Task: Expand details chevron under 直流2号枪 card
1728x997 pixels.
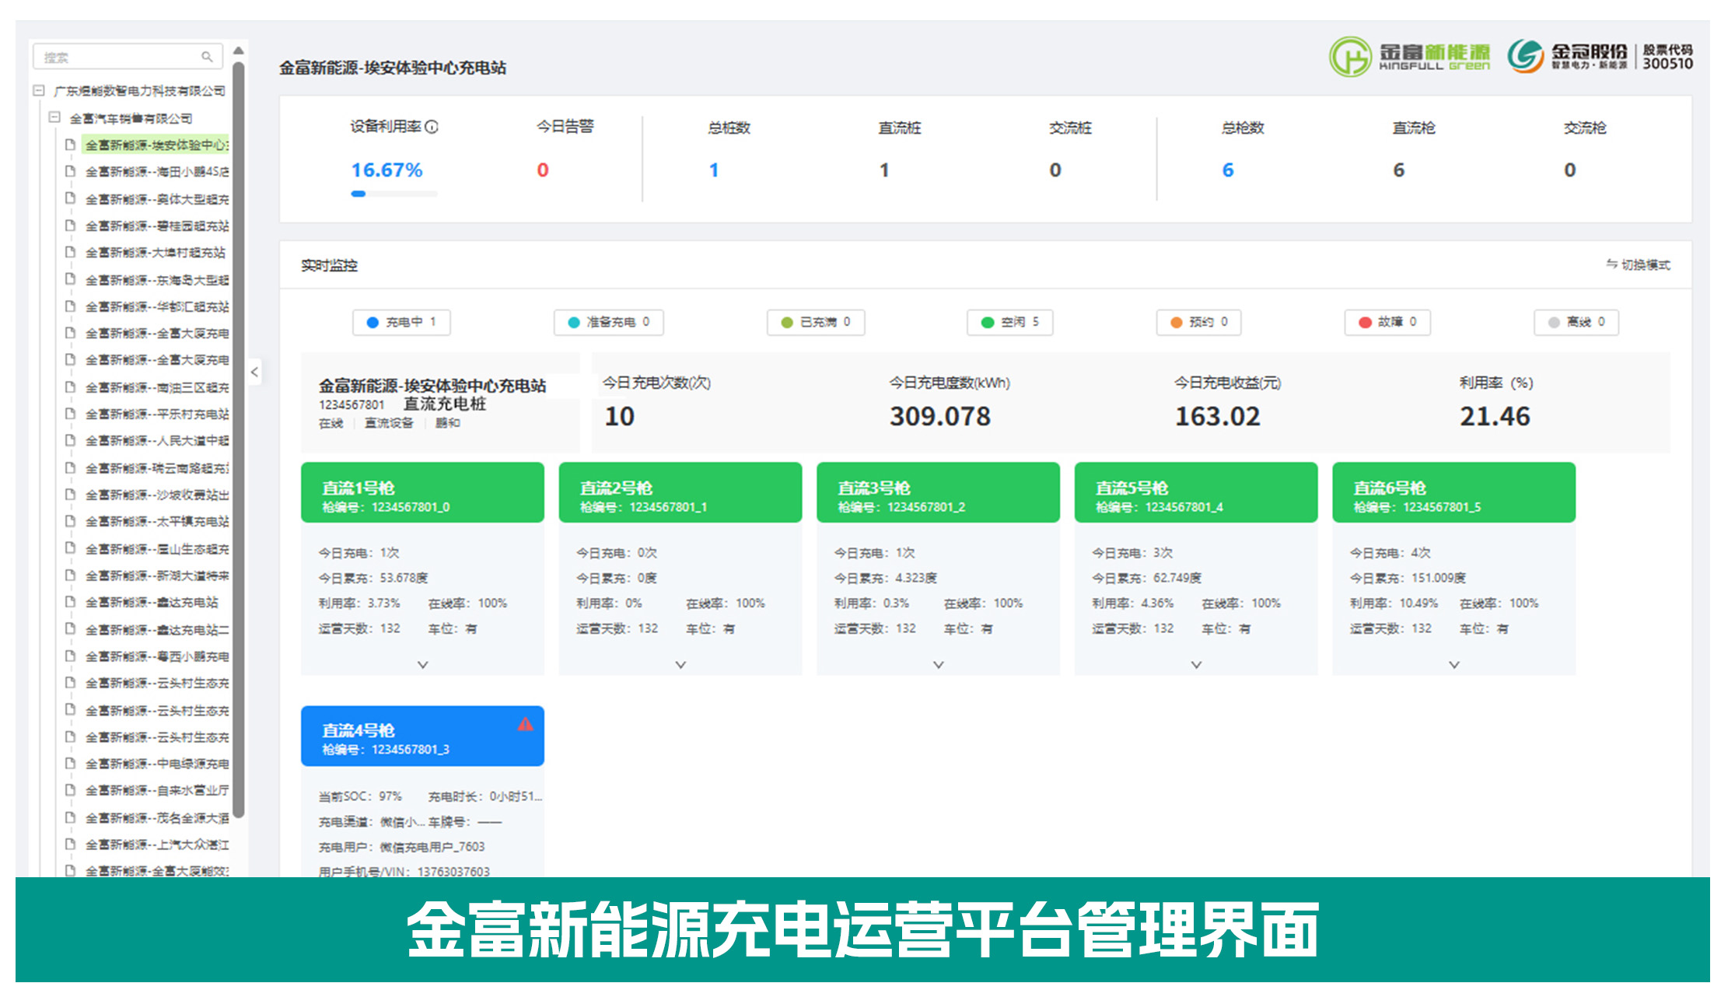Action: (680, 665)
